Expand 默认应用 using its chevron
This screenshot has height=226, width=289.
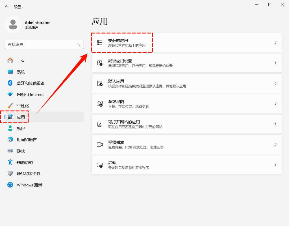coord(275,83)
